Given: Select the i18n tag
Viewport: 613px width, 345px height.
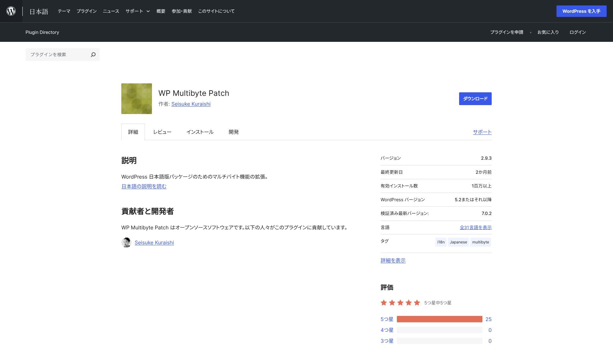Looking at the screenshot, I should tap(441, 242).
